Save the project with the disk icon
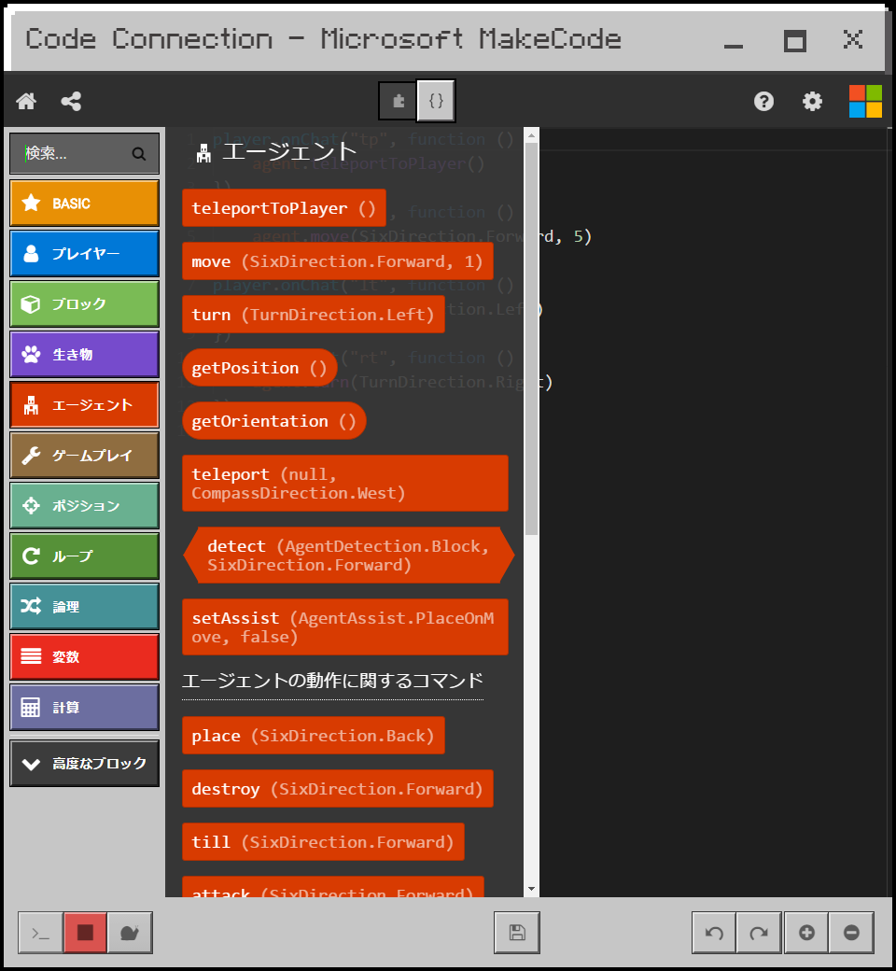 pos(516,933)
